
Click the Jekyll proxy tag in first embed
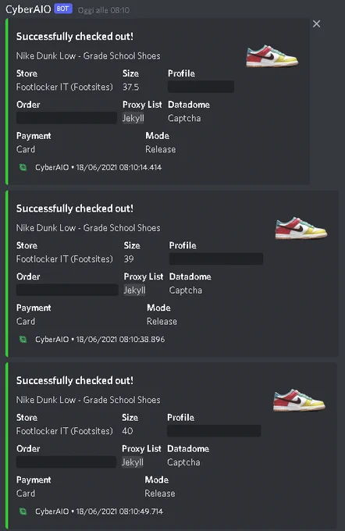(x=133, y=118)
